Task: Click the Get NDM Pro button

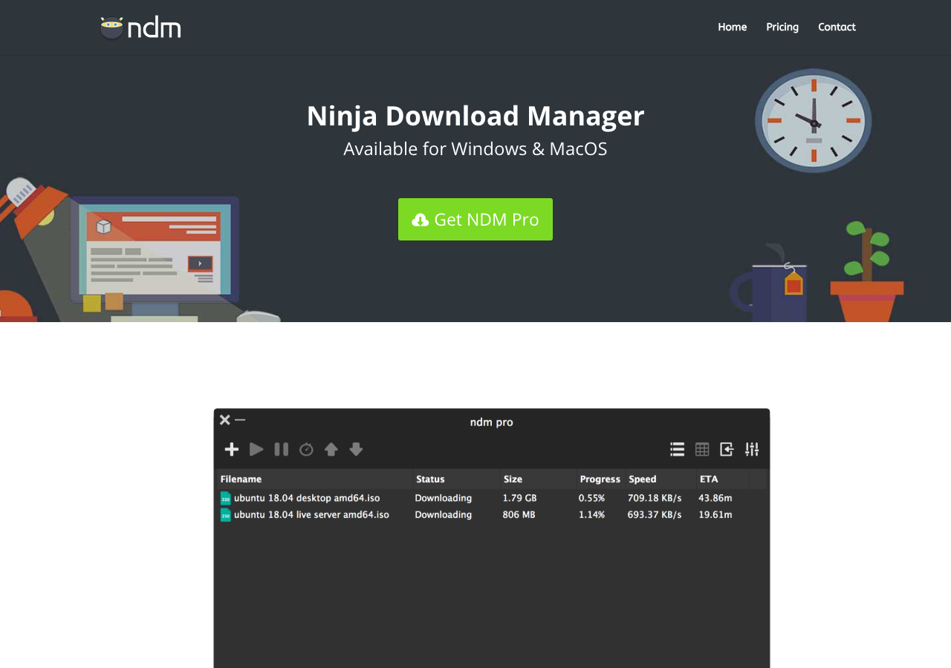Action: click(475, 219)
